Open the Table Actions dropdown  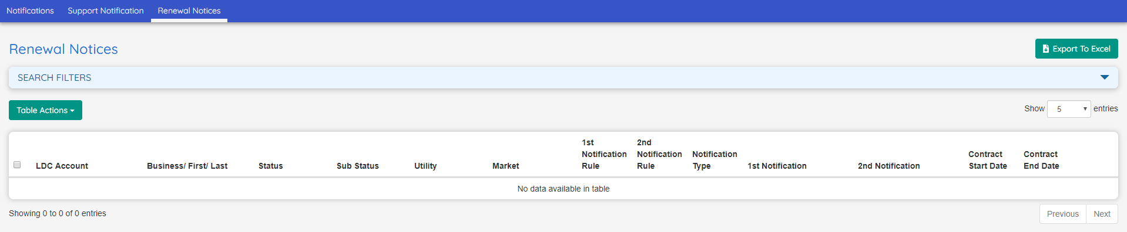tap(45, 110)
